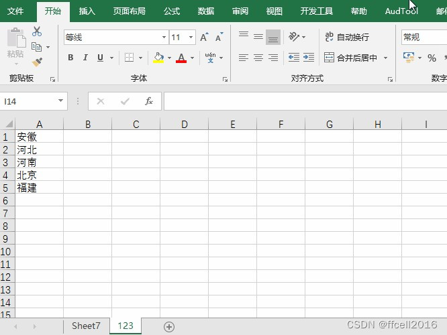Click the insert function fx button
This screenshot has height=335, width=447.
(x=149, y=101)
